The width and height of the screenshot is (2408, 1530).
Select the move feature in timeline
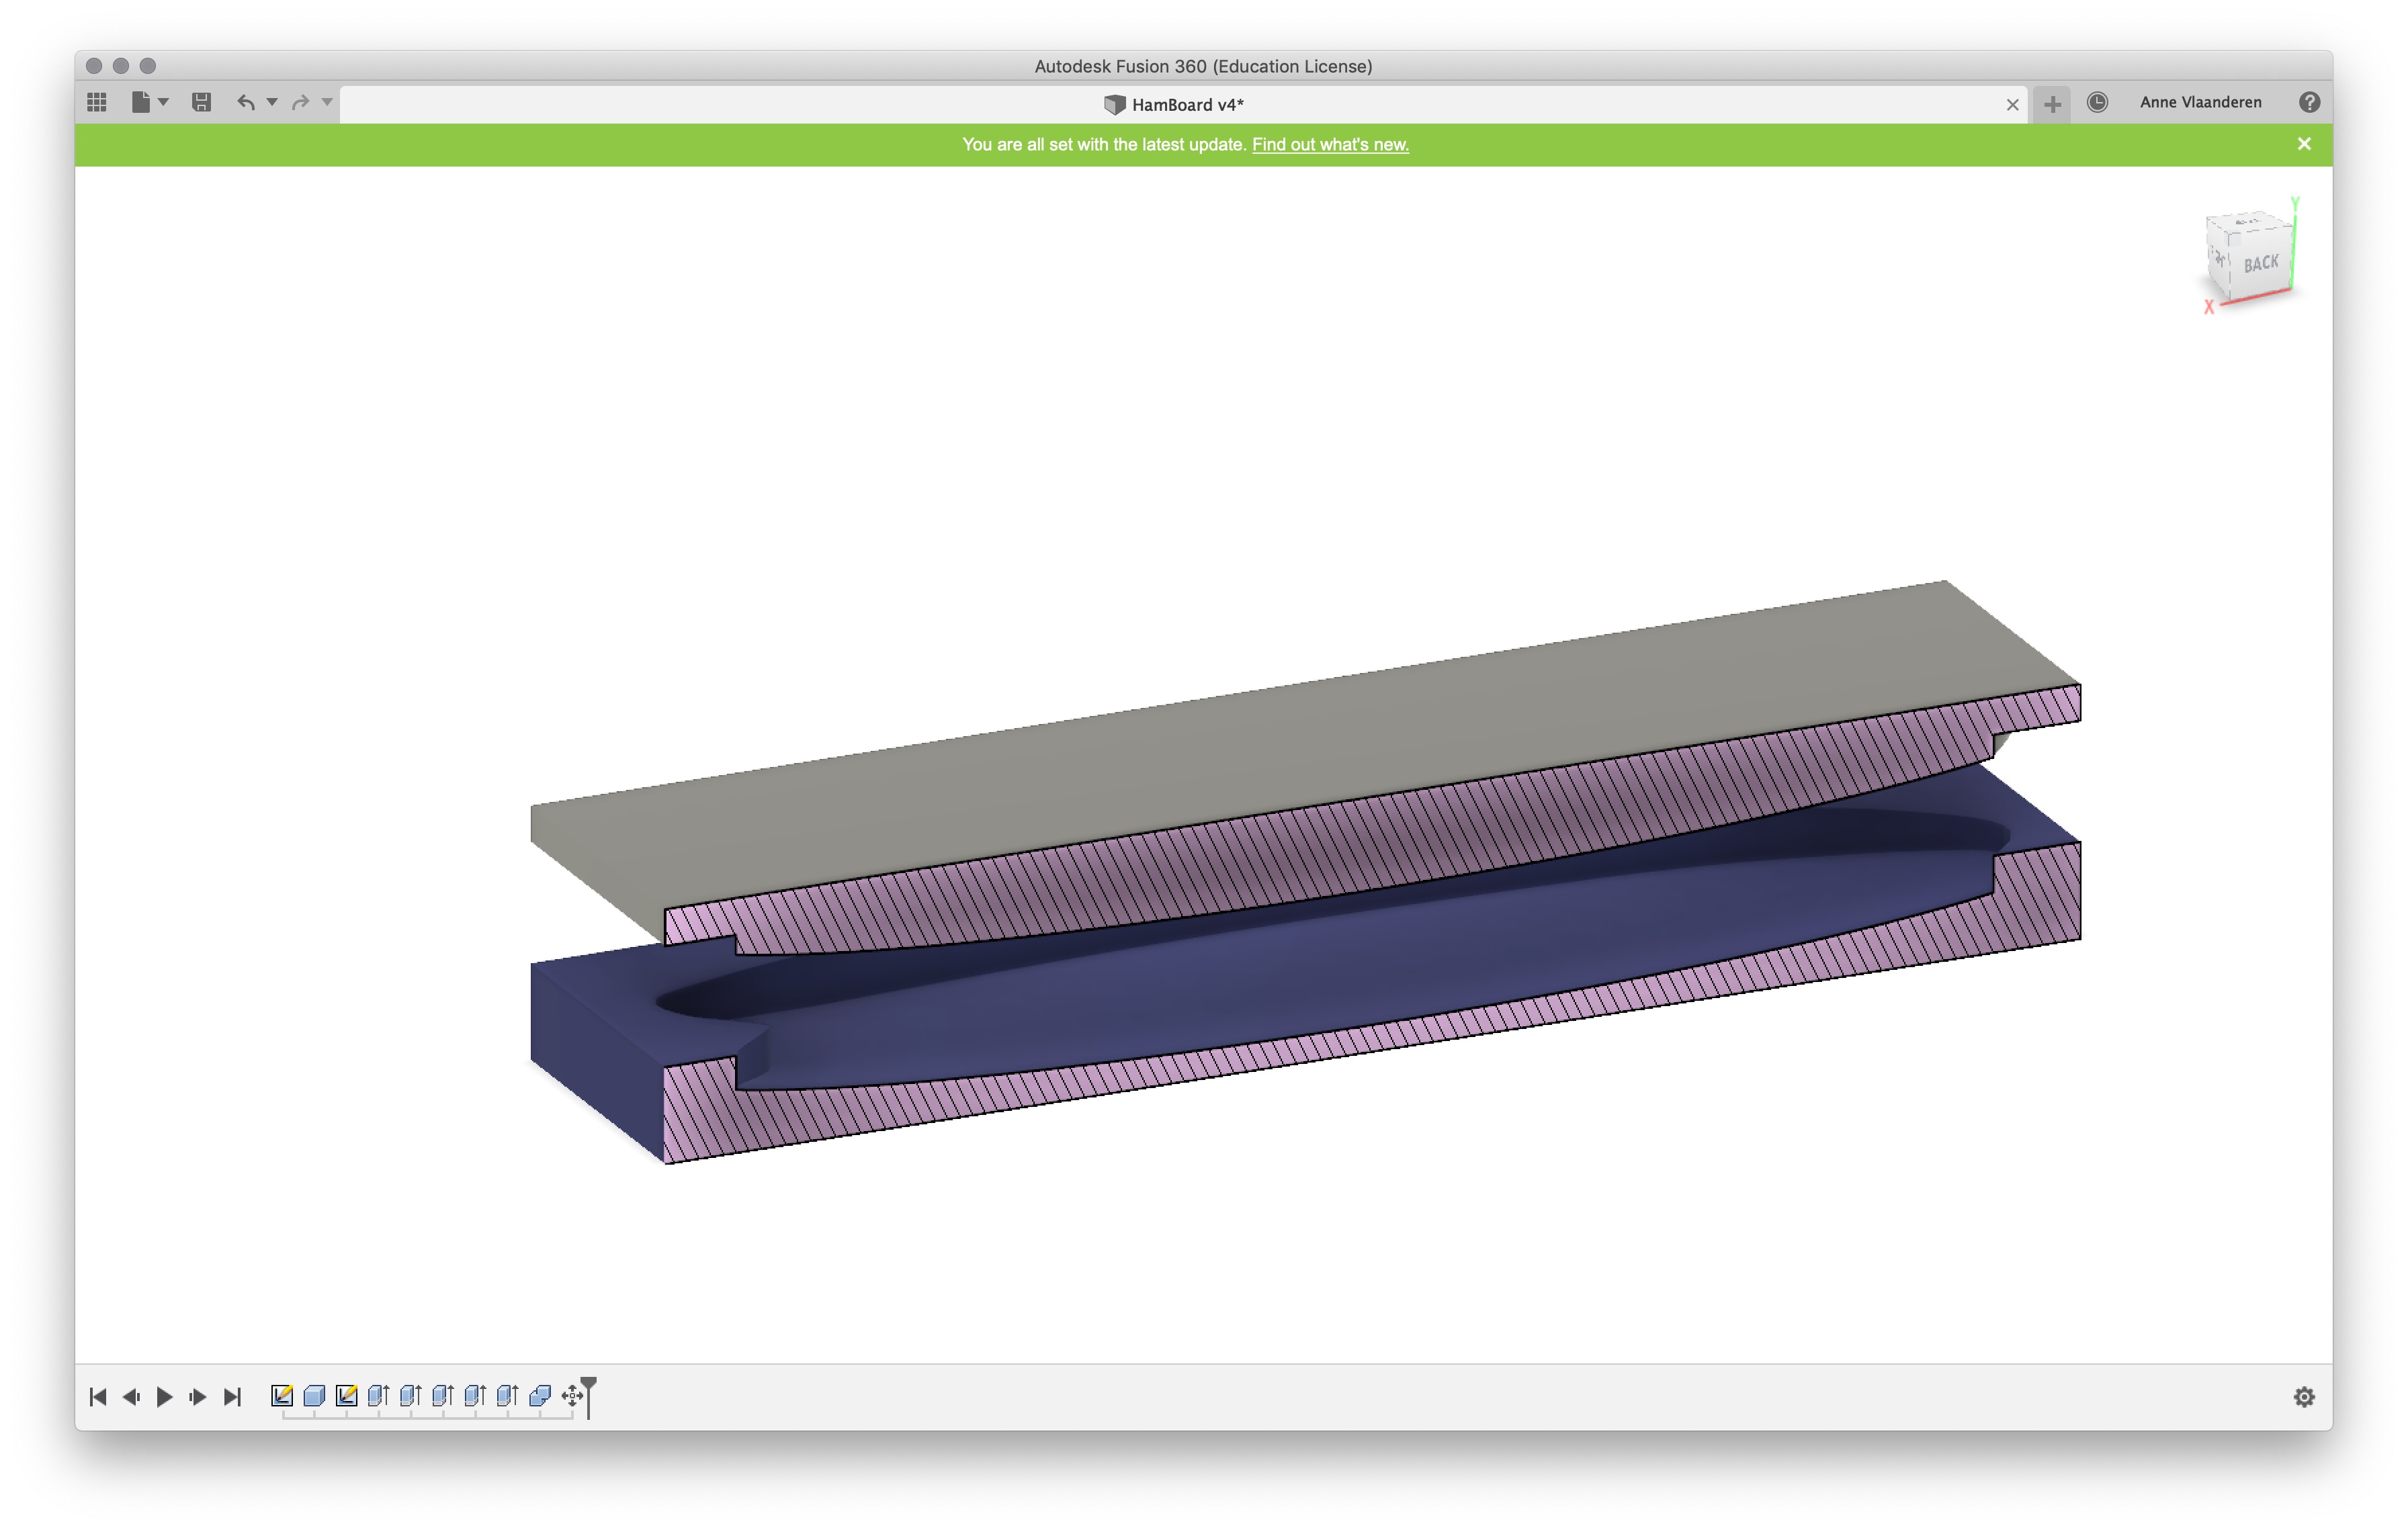click(x=572, y=1395)
